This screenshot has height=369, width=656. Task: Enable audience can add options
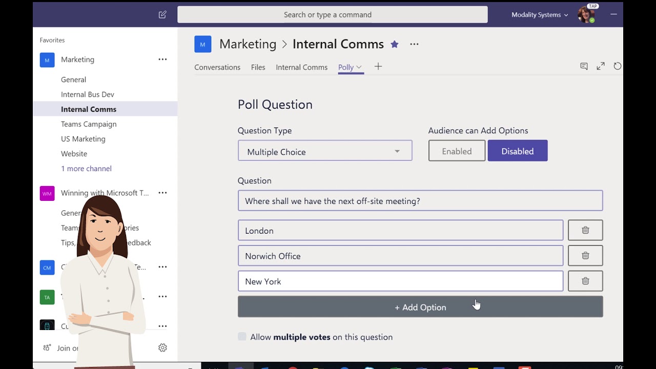click(x=457, y=151)
